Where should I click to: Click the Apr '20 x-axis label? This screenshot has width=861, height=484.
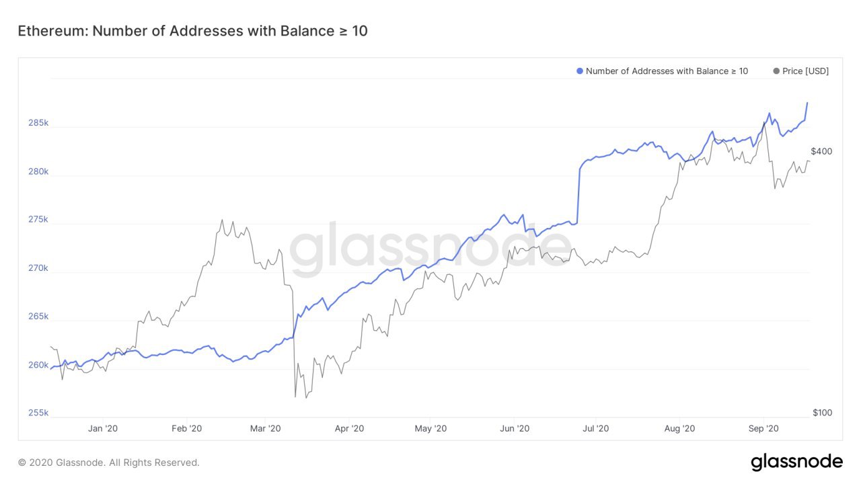click(349, 428)
